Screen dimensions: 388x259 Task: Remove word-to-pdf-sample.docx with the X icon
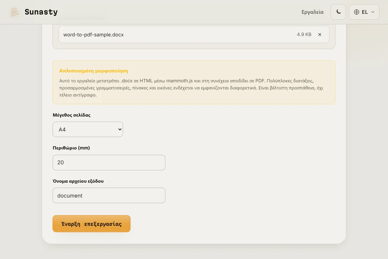[x=320, y=34]
